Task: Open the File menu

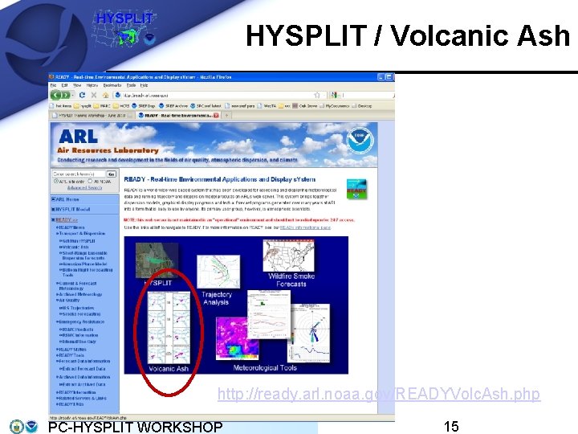Action: click(54, 85)
